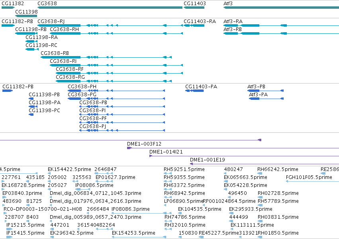Select transcript CG11398-RA label
Screen dimensions: 339x239
(42, 37)
